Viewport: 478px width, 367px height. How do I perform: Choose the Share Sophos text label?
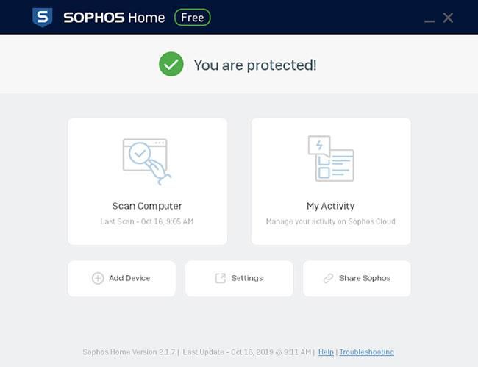(x=365, y=278)
